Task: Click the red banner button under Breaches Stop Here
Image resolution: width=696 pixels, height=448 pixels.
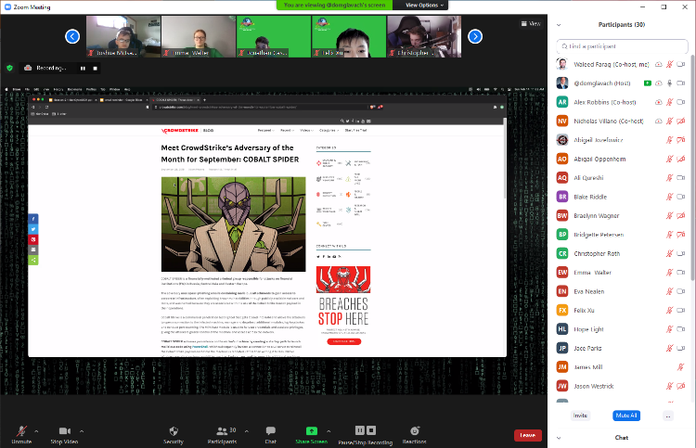Action: (x=344, y=341)
